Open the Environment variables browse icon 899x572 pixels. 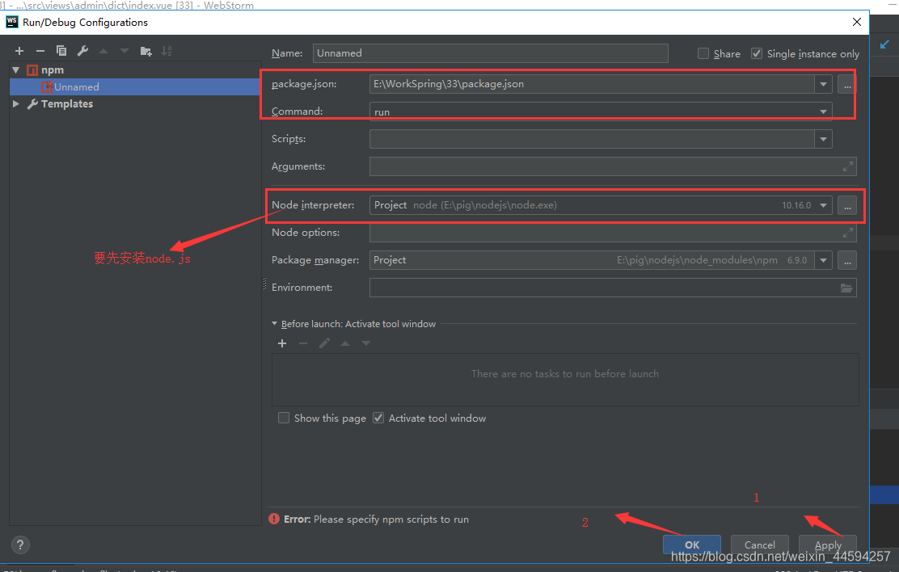846,288
